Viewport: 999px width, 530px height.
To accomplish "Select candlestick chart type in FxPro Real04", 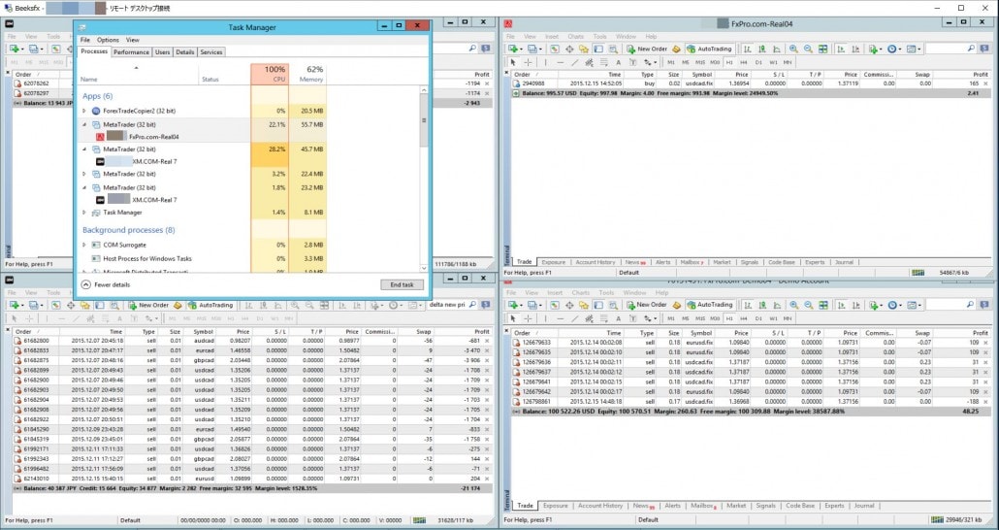I will point(762,49).
